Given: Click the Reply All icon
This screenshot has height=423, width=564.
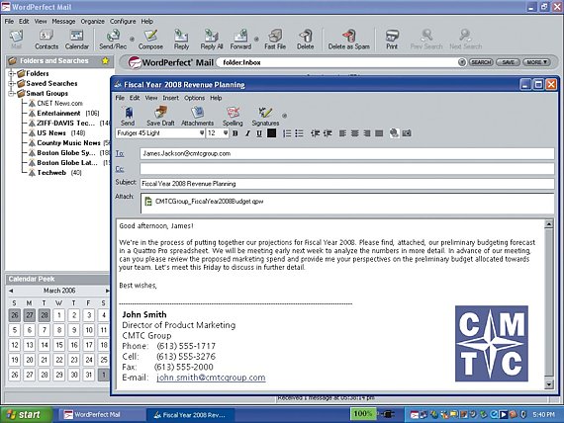Looking at the screenshot, I should click(x=212, y=40).
